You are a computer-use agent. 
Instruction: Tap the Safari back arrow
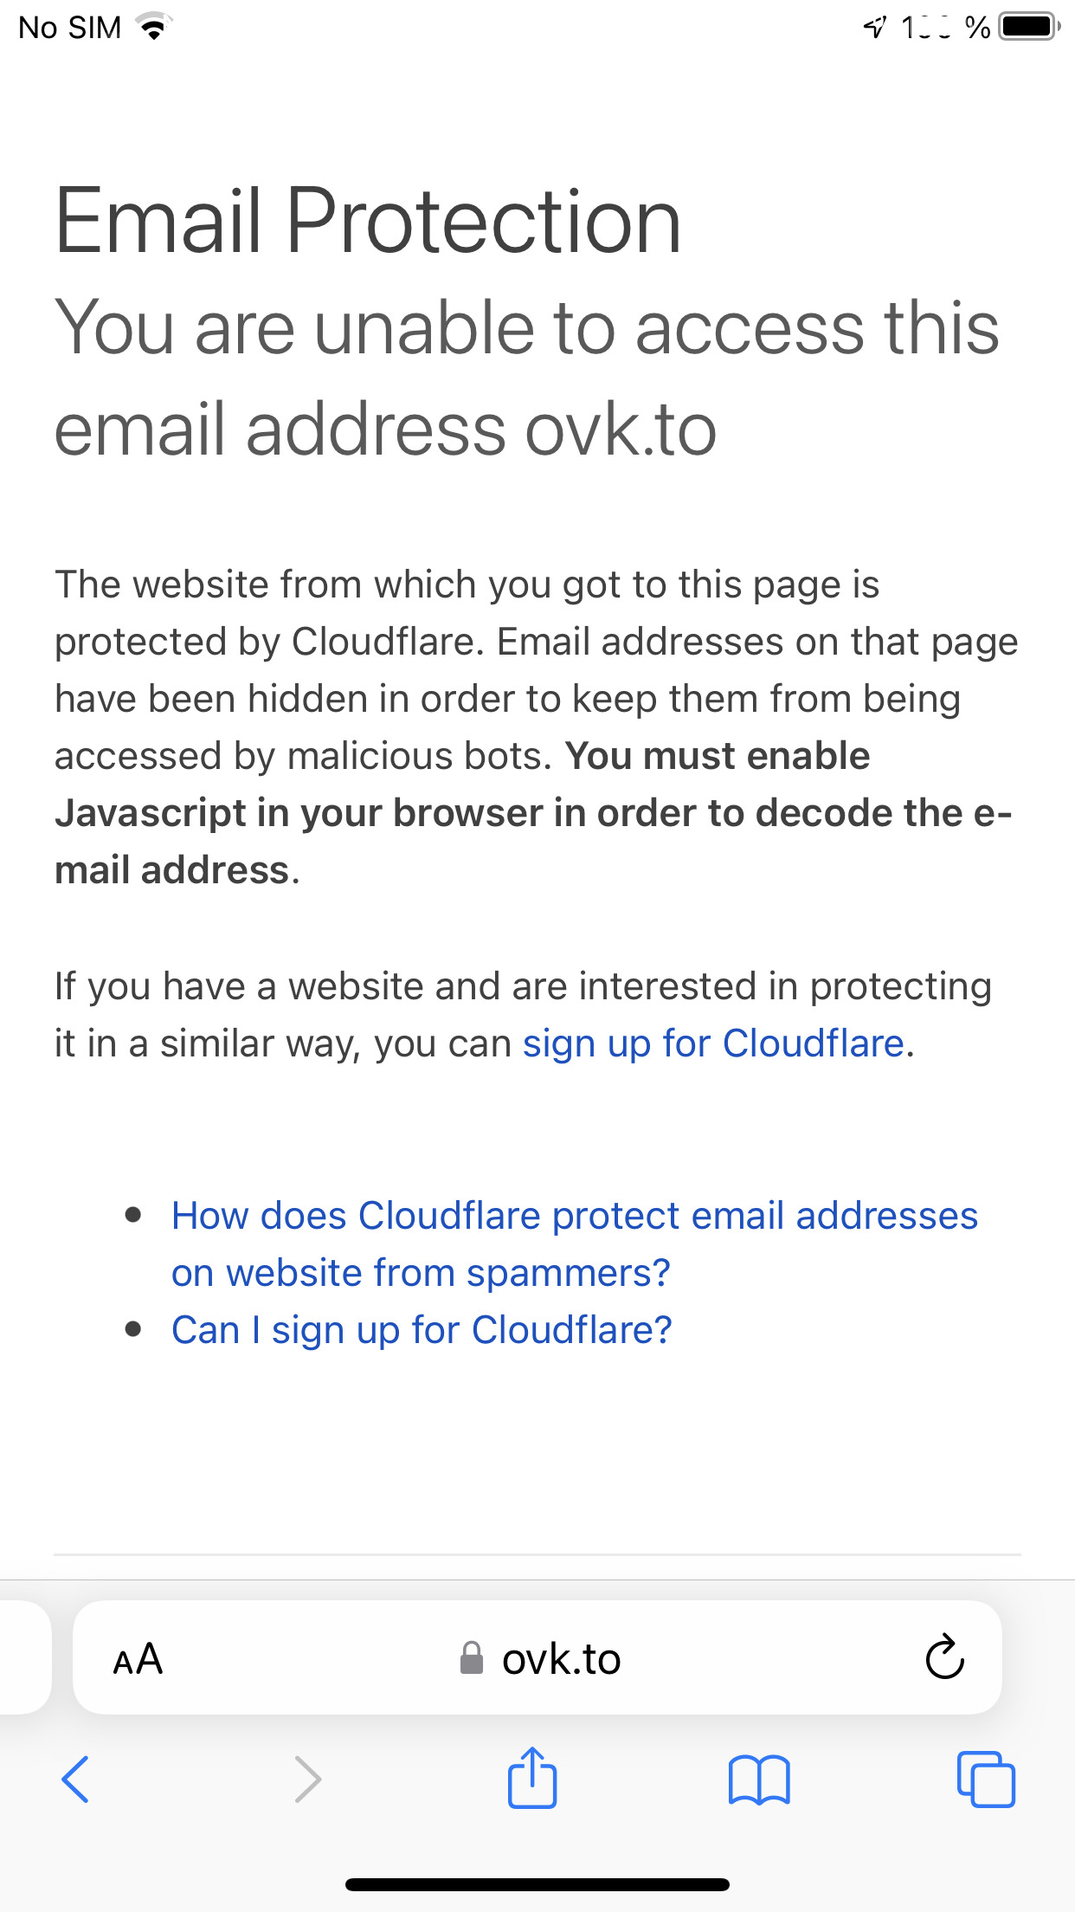tap(76, 1780)
